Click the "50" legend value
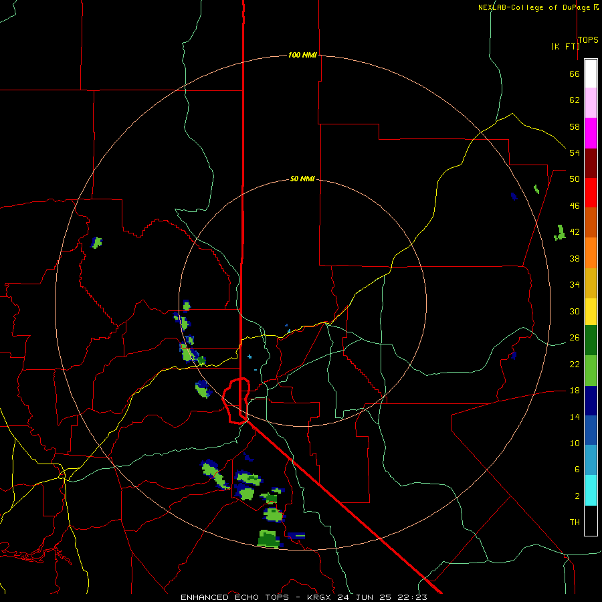 click(x=575, y=179)
